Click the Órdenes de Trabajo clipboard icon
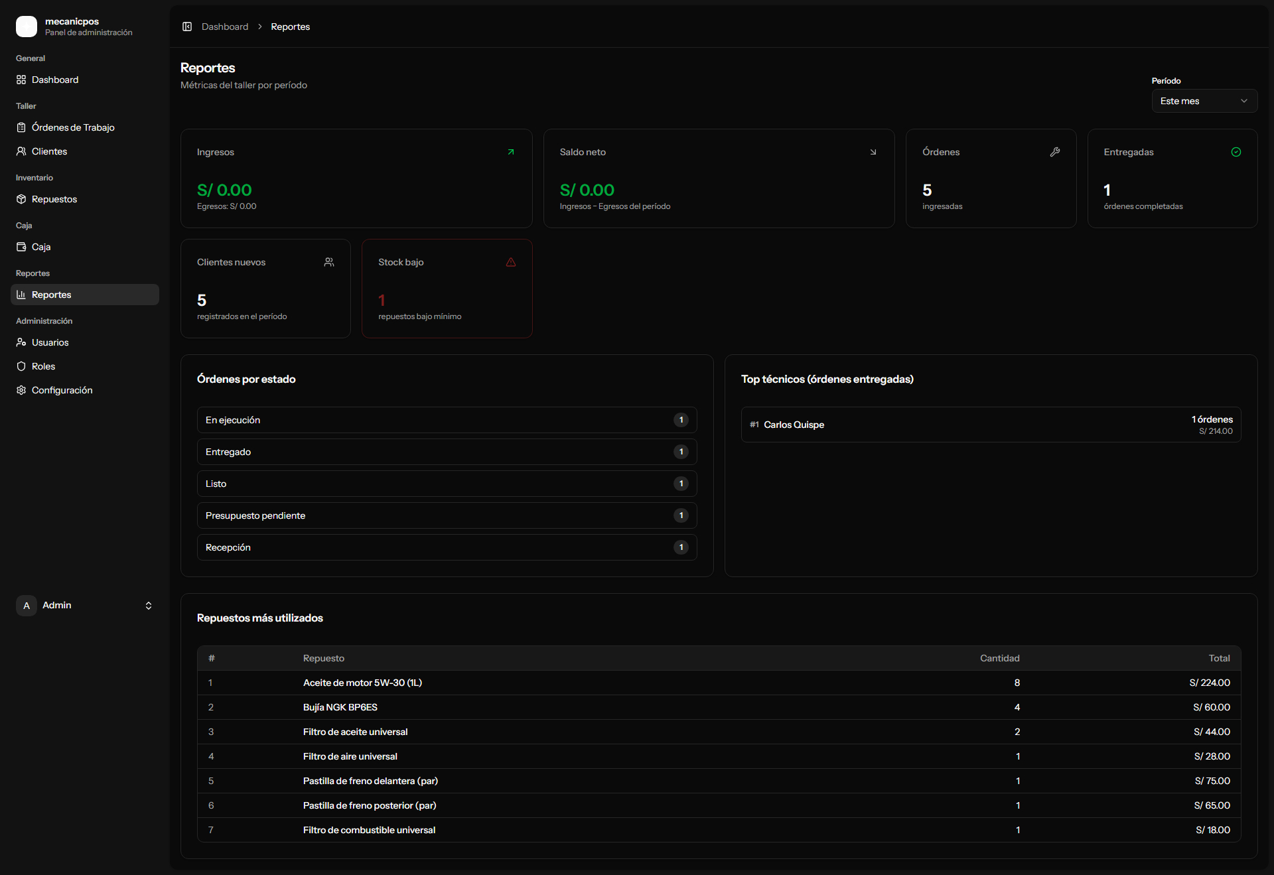This screenshot has width=1274, height=875. 21,127
